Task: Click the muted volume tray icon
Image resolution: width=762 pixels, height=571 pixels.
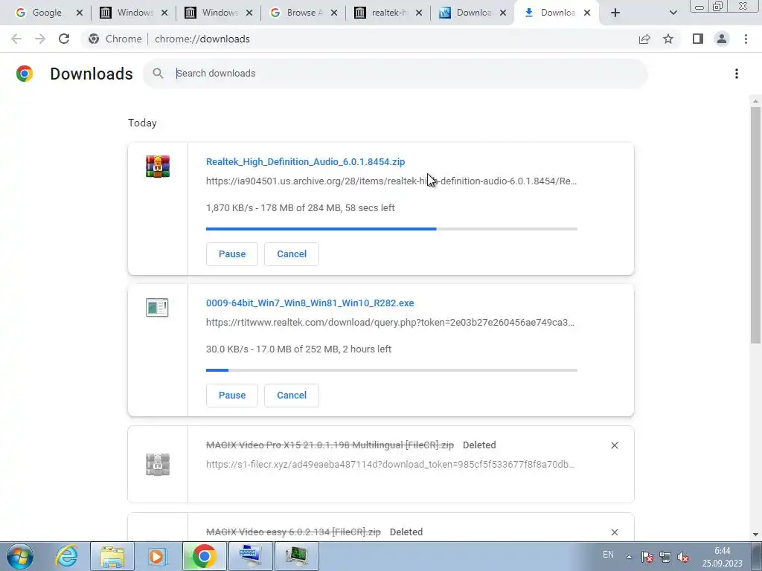Action: 683,557
